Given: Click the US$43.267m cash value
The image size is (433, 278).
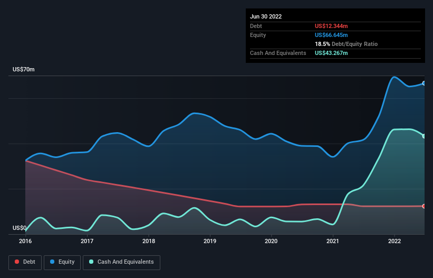Looking at the screenshot, I should [x=331, y=53].
